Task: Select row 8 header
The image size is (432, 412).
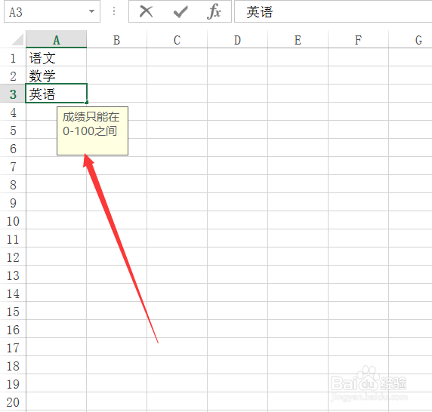Action: pos(13,184)
